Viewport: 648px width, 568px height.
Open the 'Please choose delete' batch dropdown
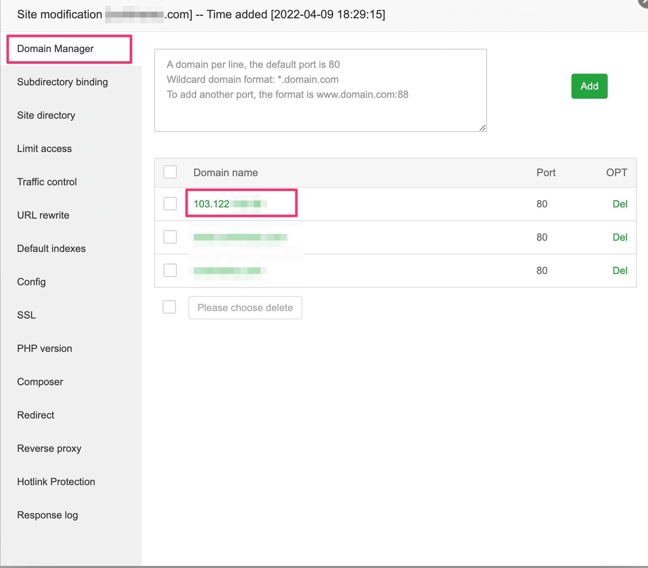pos(245,308)
